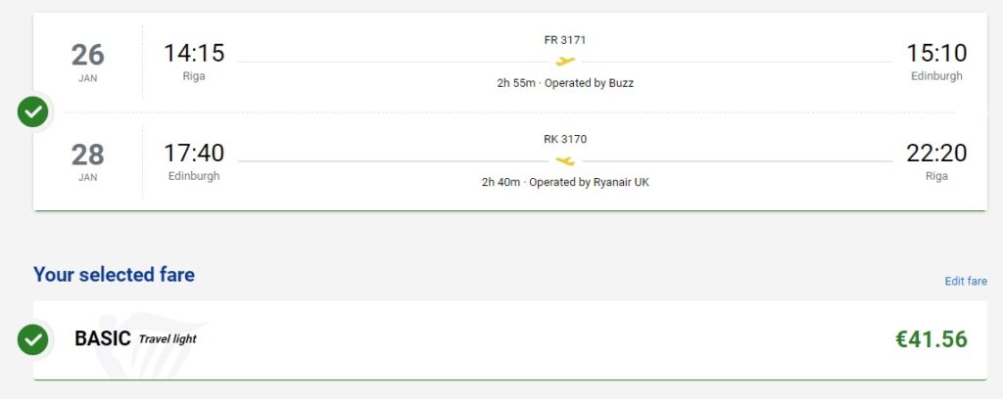Click the Operated by Ryanair UK text

tap(589, 183)
